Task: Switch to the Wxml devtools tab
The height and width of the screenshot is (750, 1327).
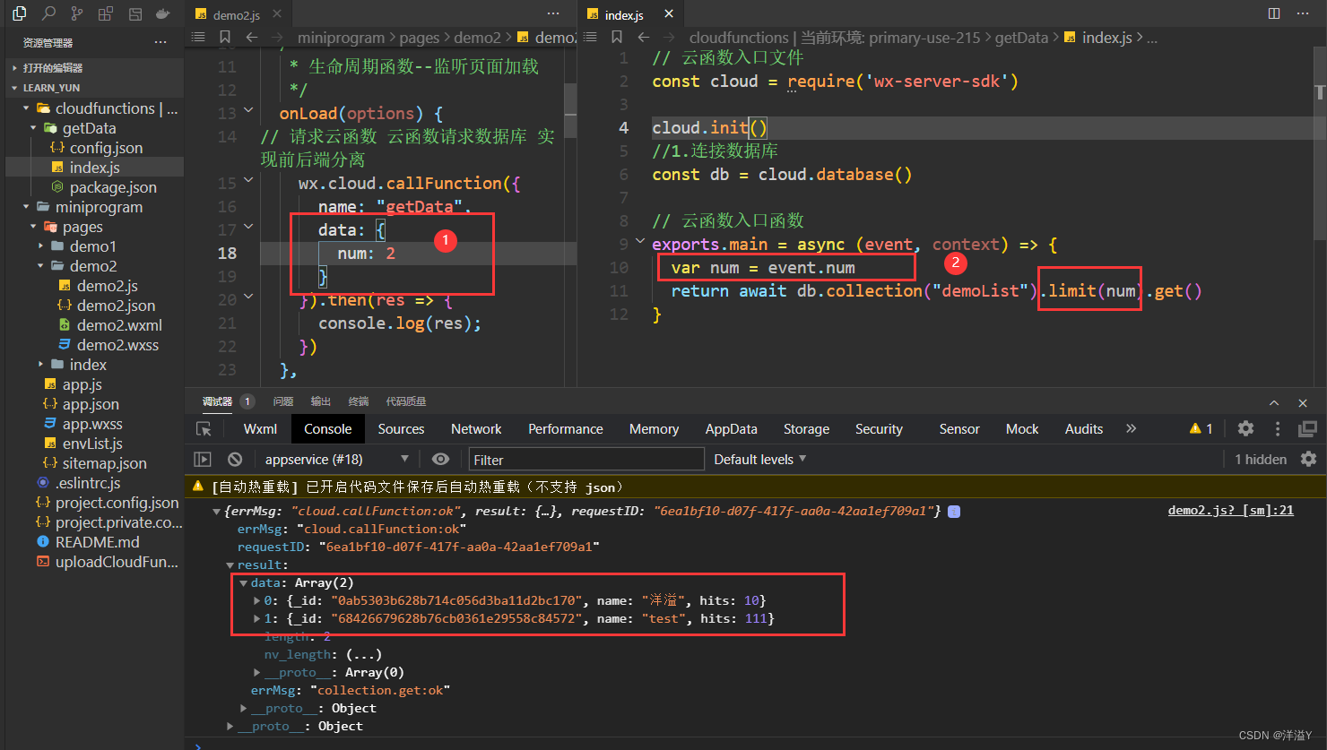Action: tap(260, 429)
